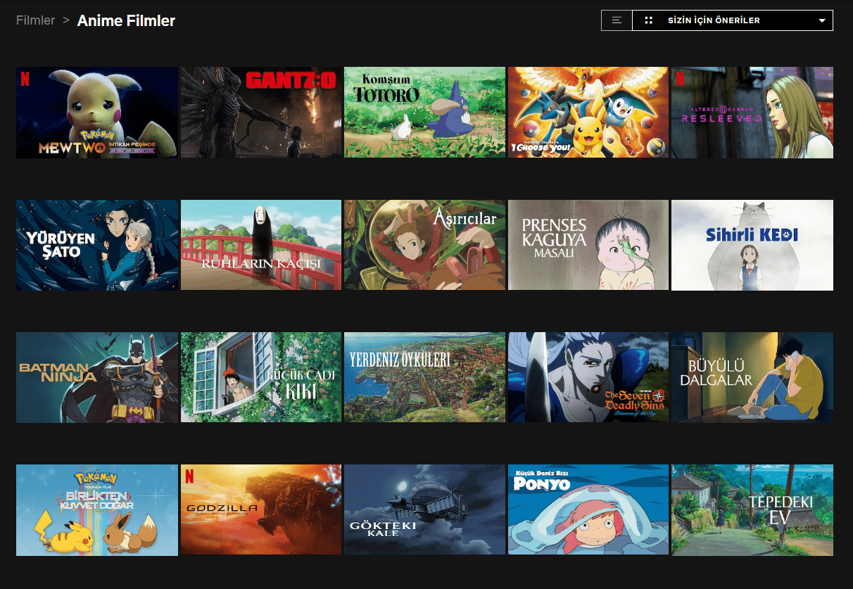The height and width of the screenshot is (589, 853).
Task: Go back to Filmler breadcrumb
Action: [x=35, y=20]
